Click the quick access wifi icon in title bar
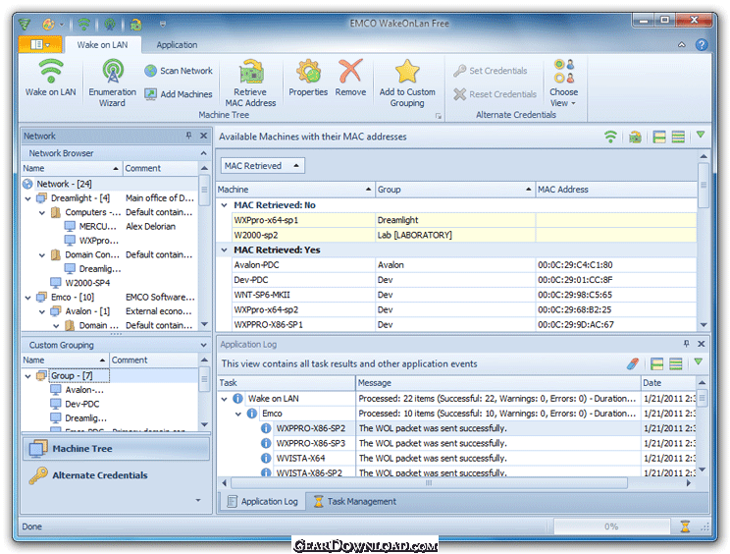 pyautogui.click(x=83, y=24)
